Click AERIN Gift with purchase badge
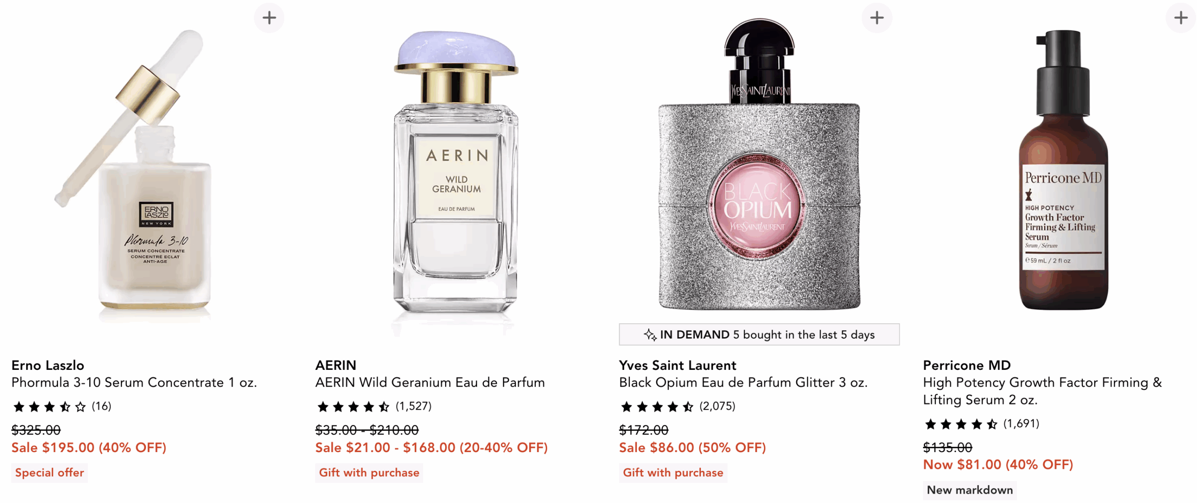1197x503 pixels. 369,473
